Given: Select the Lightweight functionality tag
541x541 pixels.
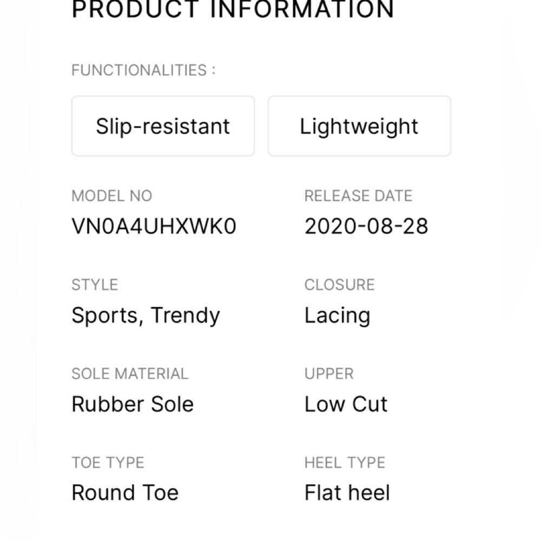Looking at the screenshot, I should pyautogui.click(x=359, y=126).
